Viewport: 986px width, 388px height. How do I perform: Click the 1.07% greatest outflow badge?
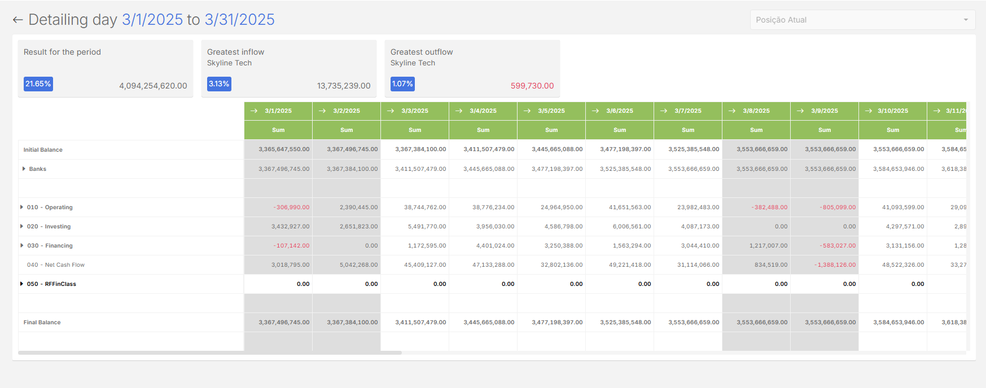point(402,84)
